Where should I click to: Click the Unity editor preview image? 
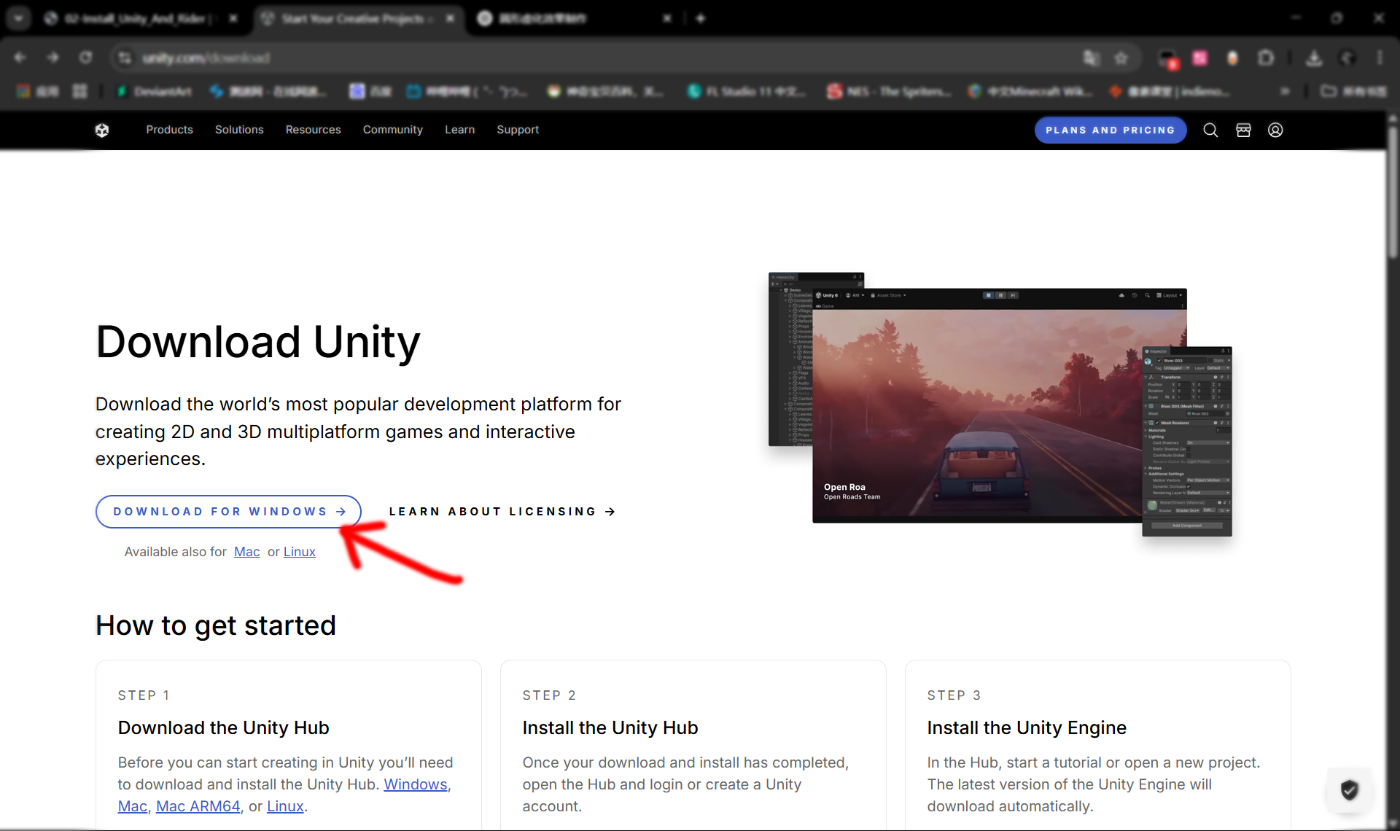[1000, 405]
